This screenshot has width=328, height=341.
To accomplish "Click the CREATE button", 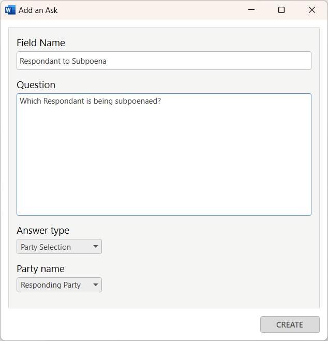I will 290,324.
